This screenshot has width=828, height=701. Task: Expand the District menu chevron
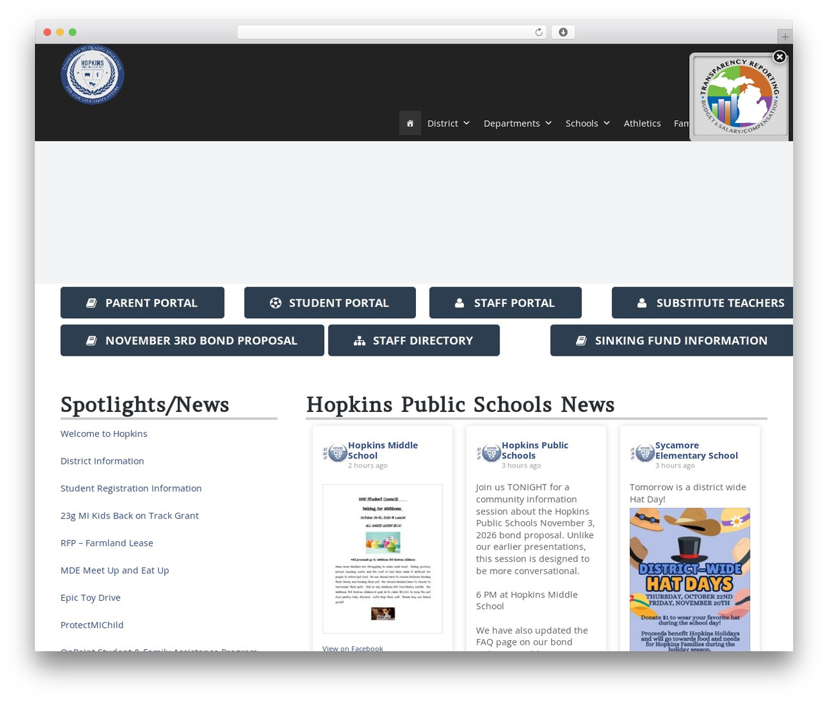pos(466,123)
